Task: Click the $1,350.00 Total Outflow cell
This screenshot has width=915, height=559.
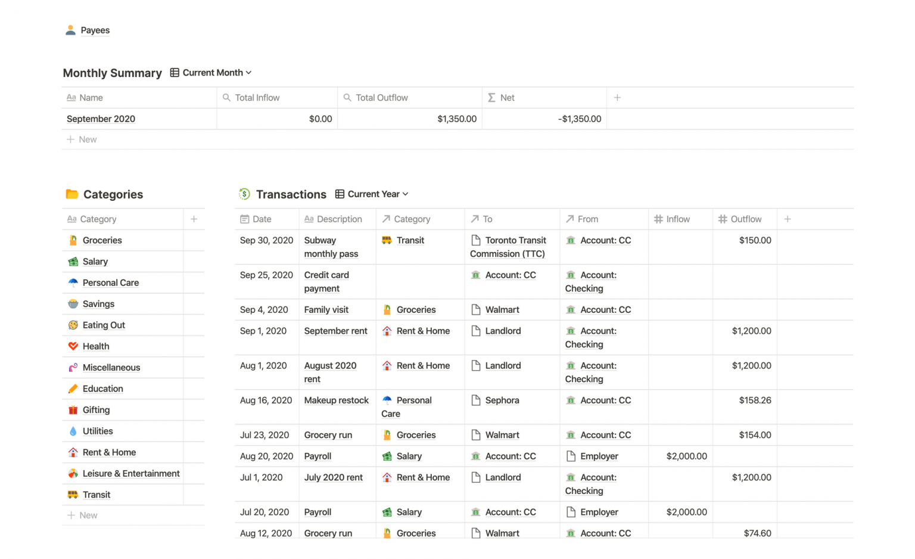Action: tap(456, 119)
